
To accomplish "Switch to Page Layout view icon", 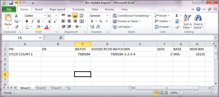I will click(161, 92).
